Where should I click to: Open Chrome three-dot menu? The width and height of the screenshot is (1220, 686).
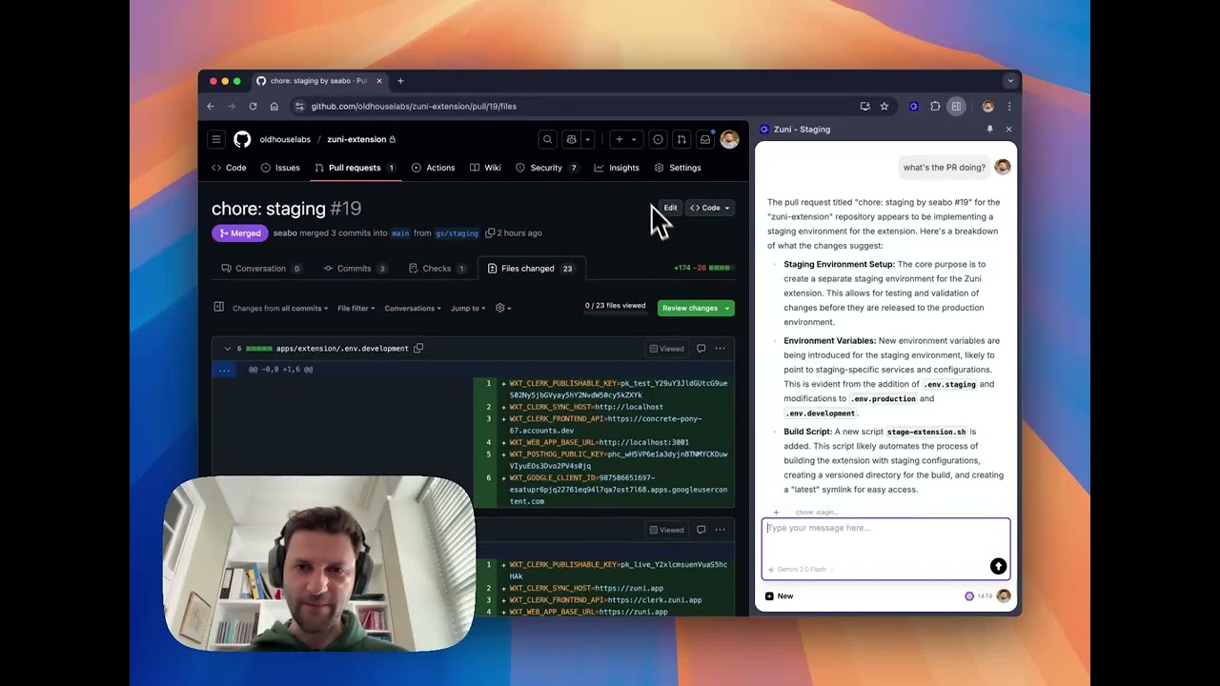pos(1009,106)
